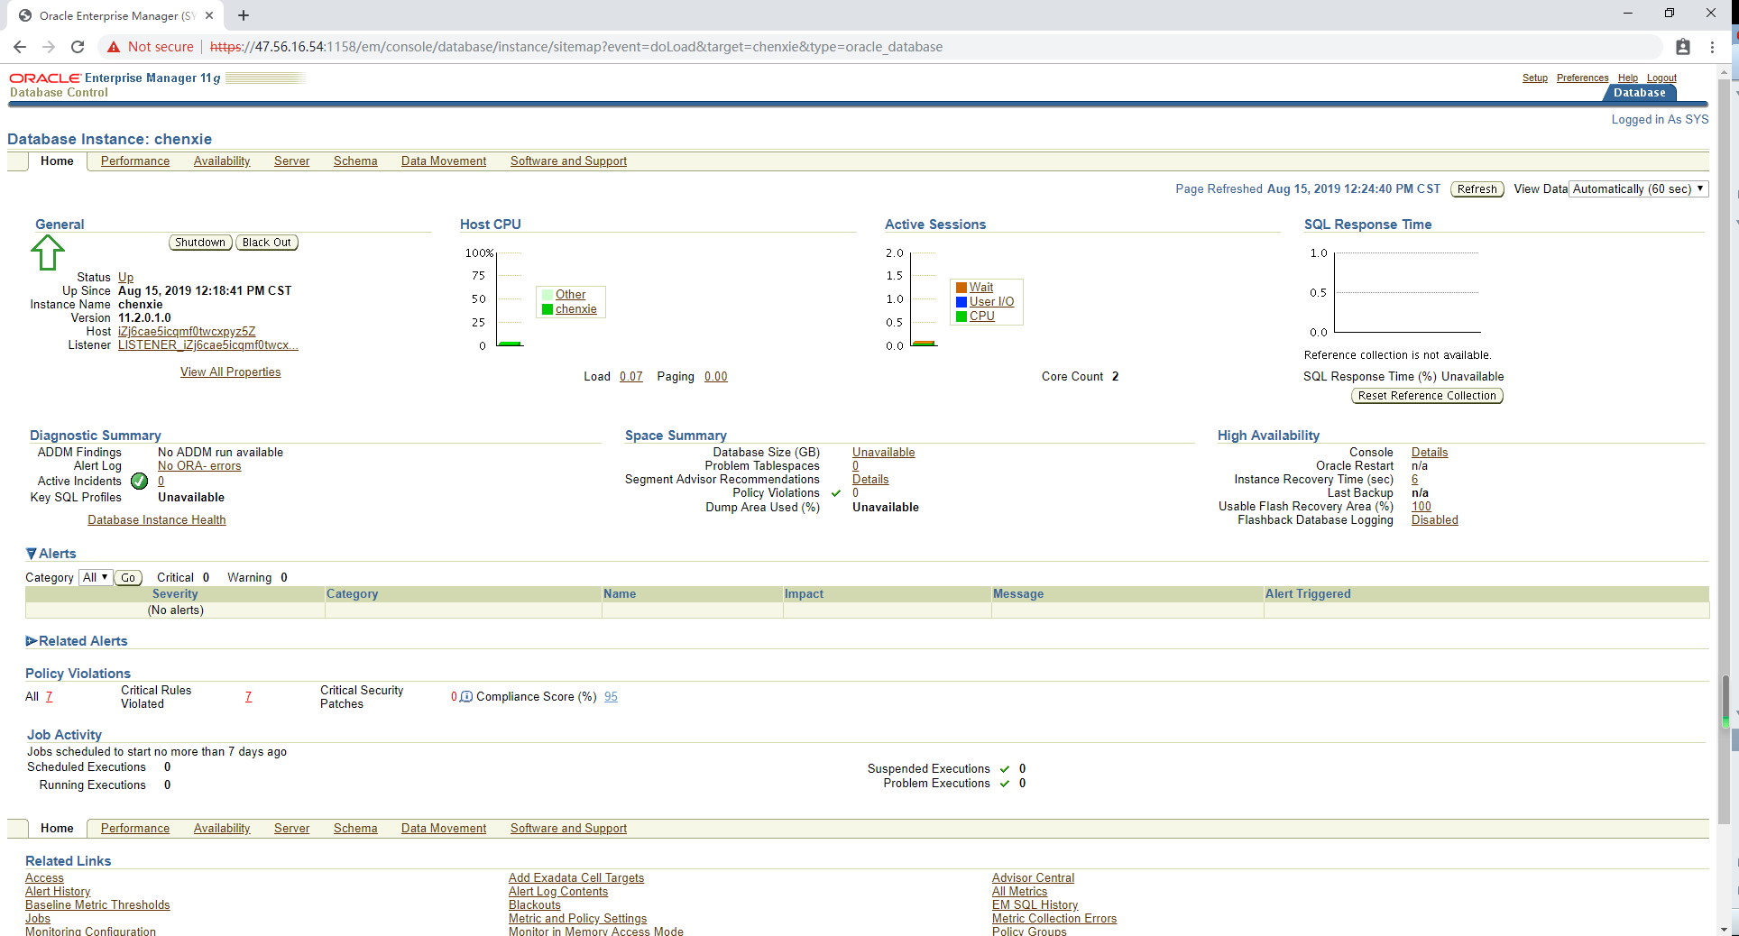Open the LISTENER_iZj6cae5icqmf0twcx listener link
This screenshot has height=936, width=1739.
pos(207,345)
